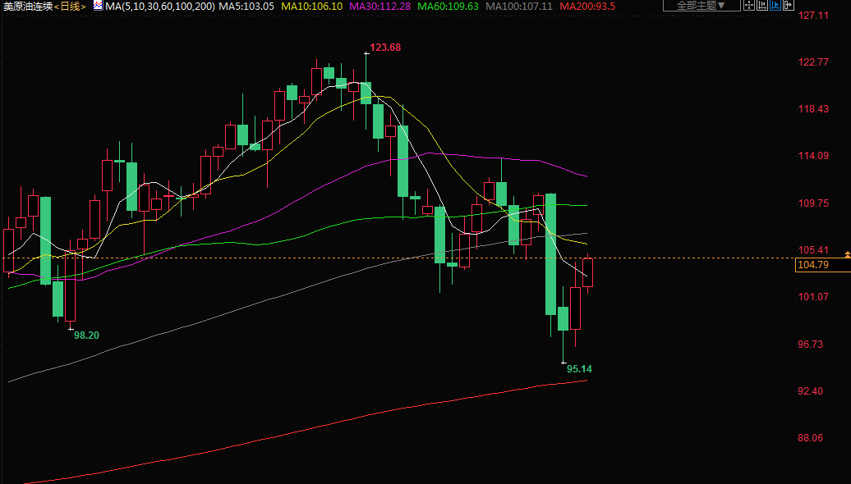This screenshot has height=484, width=851.
Task: Click the small orange arrow on the price axis
Action: coord(847,254)
